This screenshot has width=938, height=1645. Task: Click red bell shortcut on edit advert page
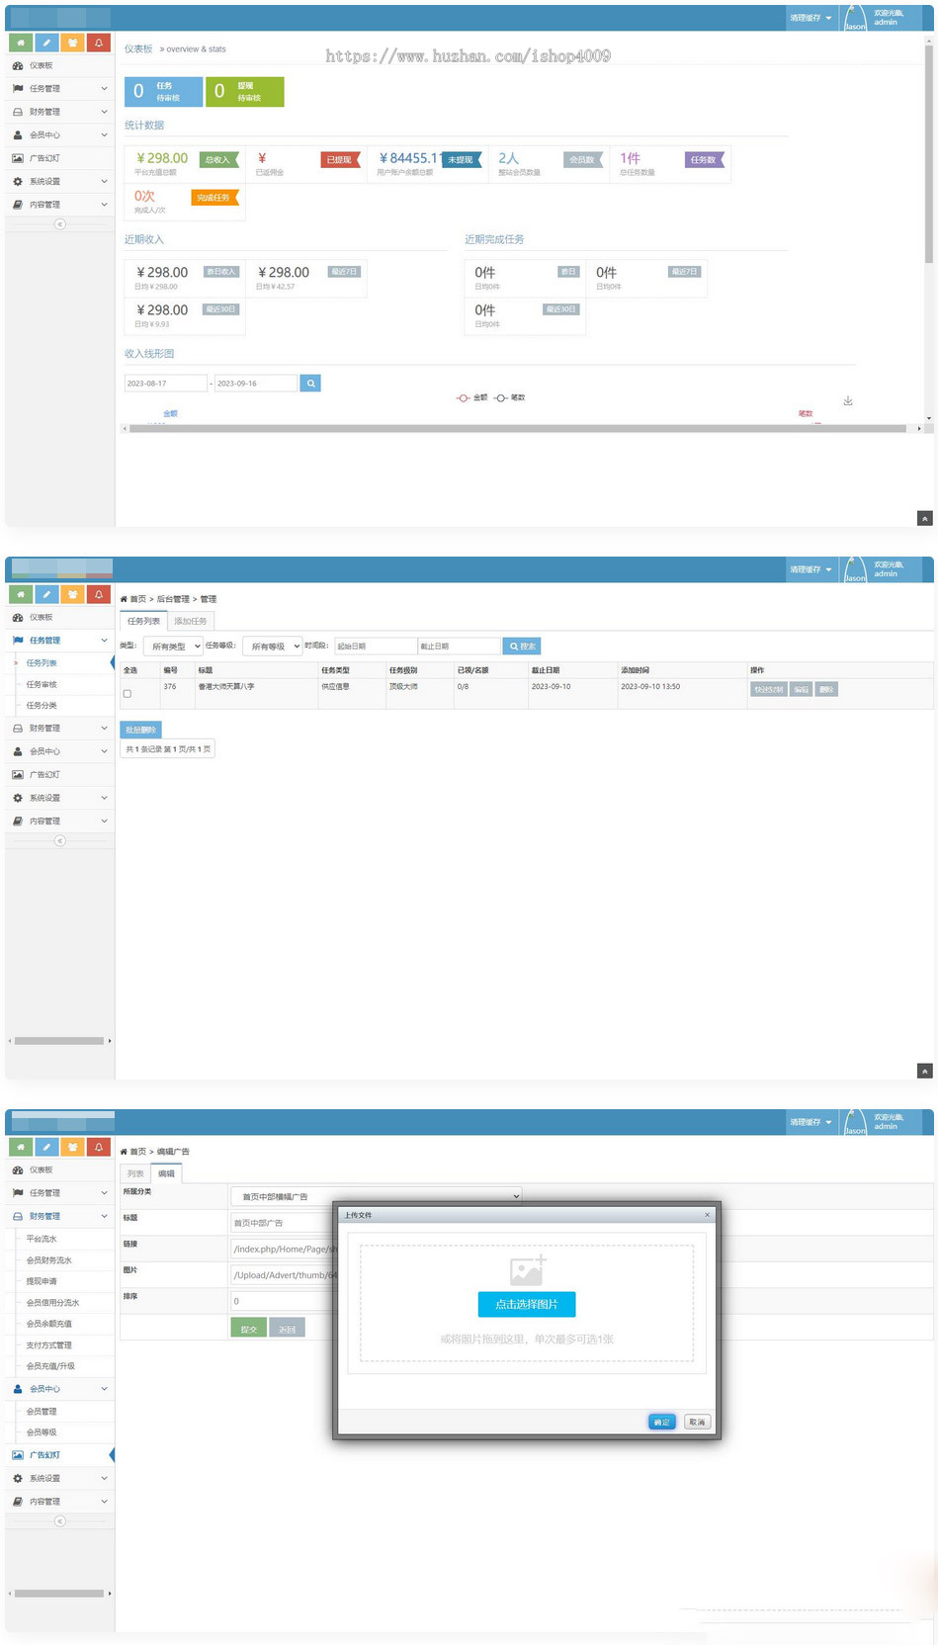point(99,1147)
